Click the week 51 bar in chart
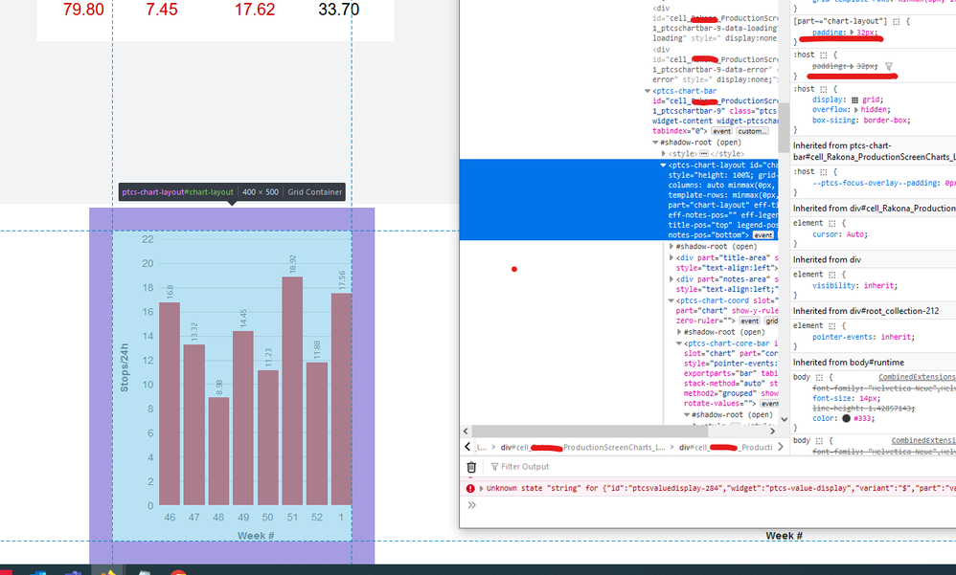 click(292, 390)
